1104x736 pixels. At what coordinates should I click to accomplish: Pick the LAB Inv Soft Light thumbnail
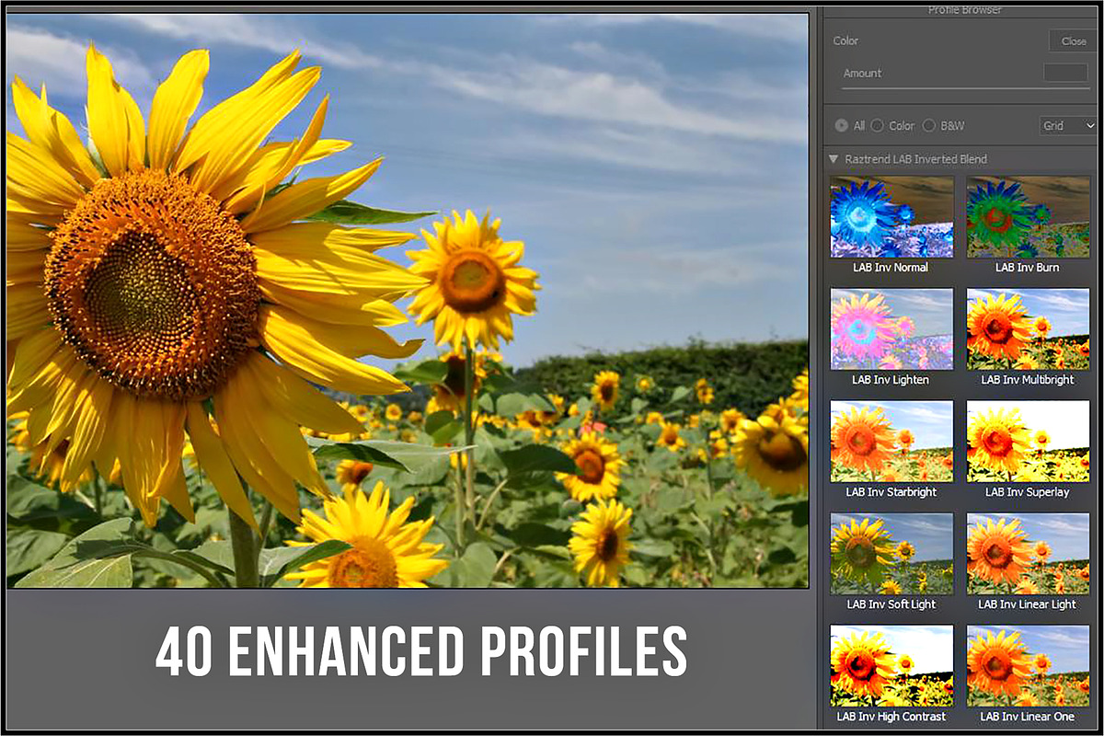tap(891, 554)
